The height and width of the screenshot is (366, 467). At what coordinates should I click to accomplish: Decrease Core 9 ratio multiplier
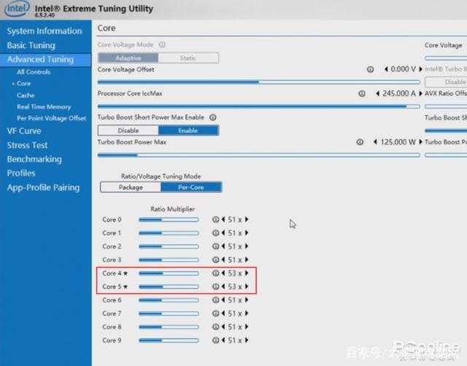click(223, 340)
